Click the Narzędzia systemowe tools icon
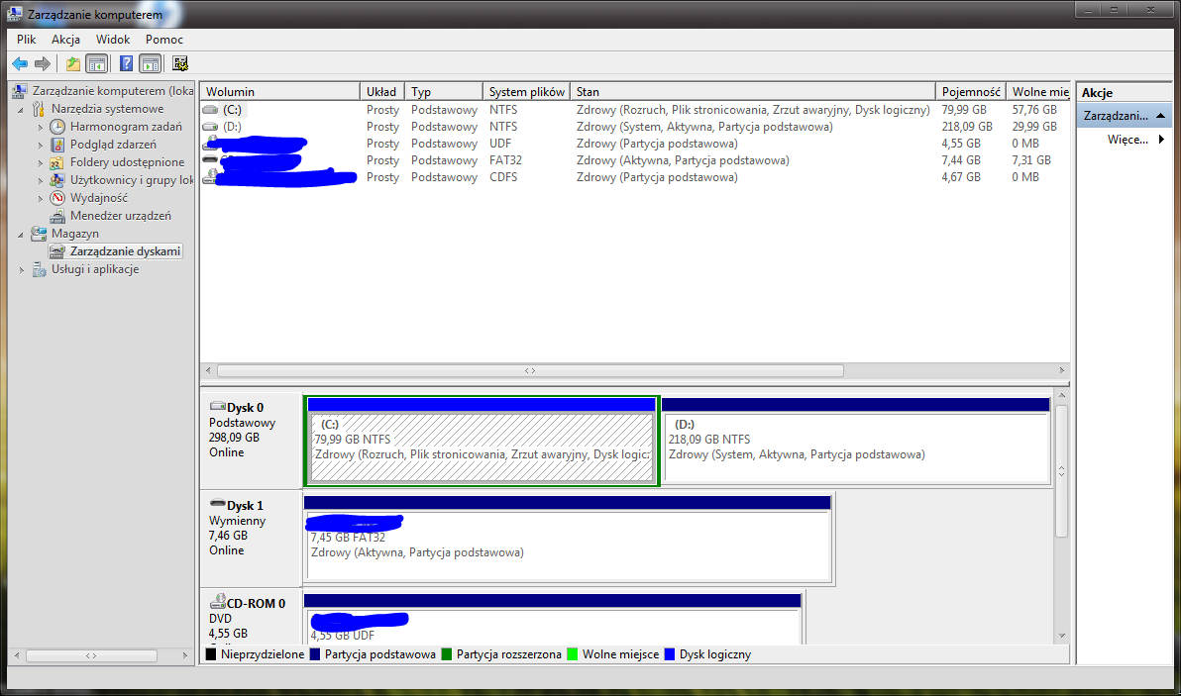1181x696 pixels. (x=39, y=109)
